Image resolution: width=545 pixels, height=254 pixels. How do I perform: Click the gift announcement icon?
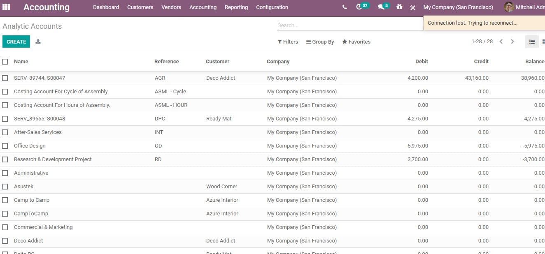click(399, 7)
